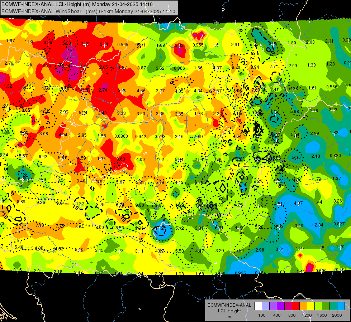
Task: Pick the yellow swatch in the legend
Action: click(311, 306)
